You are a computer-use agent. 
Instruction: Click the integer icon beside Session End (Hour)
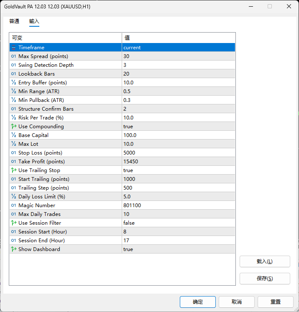[x=13, y=240]
